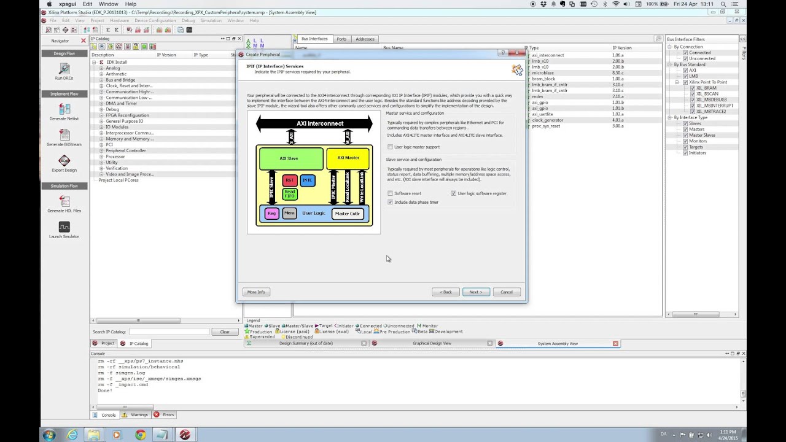Close the Design Summary tab
This screenshot has height=442, width=786.
coord(364,343)
